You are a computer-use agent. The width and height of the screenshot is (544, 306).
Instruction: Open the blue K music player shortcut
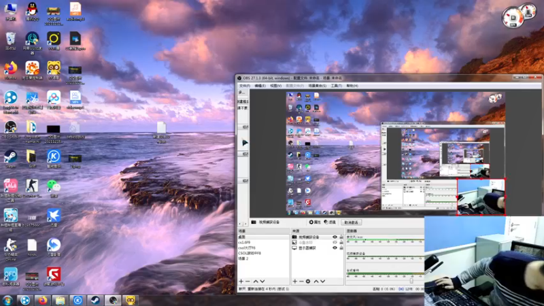coord(54,159)
